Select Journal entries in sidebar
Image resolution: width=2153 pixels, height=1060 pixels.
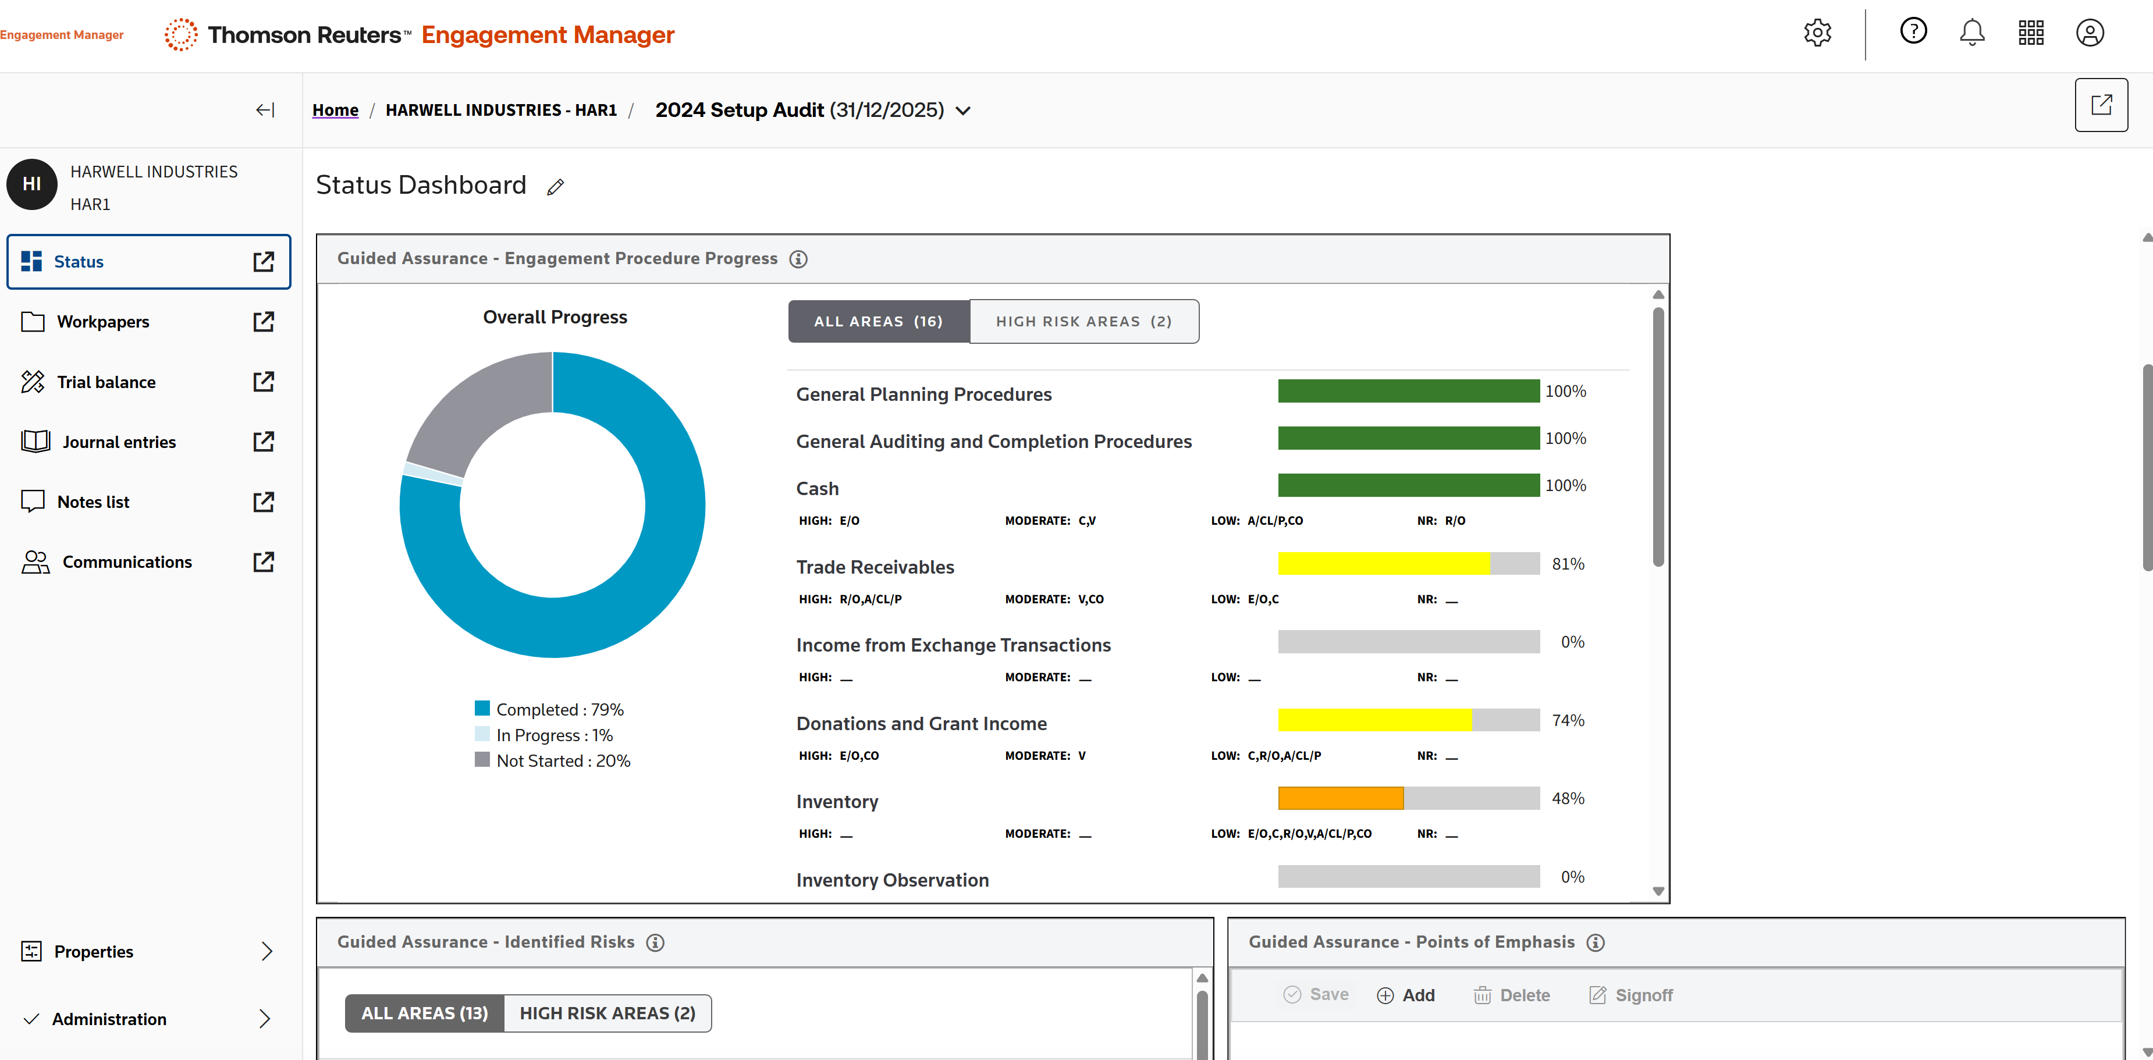click(119, 442)
